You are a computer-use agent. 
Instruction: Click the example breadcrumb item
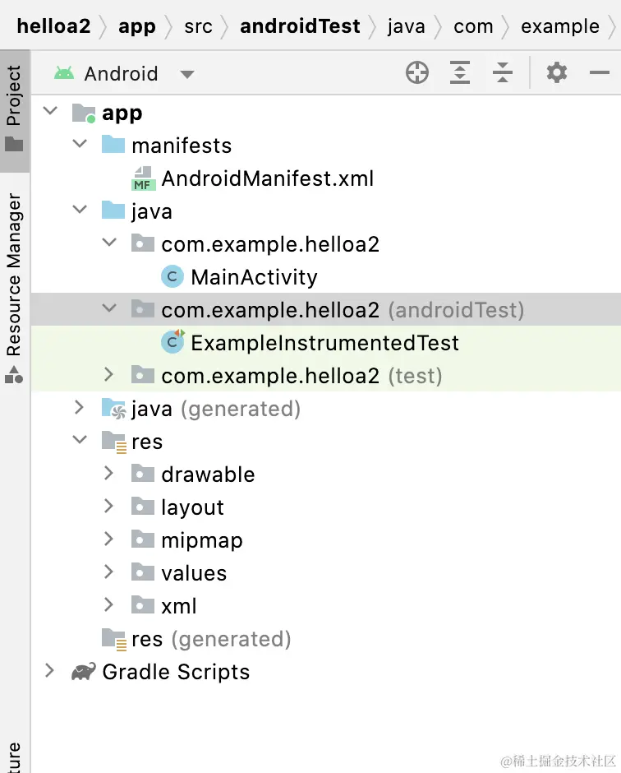(560, 26)
